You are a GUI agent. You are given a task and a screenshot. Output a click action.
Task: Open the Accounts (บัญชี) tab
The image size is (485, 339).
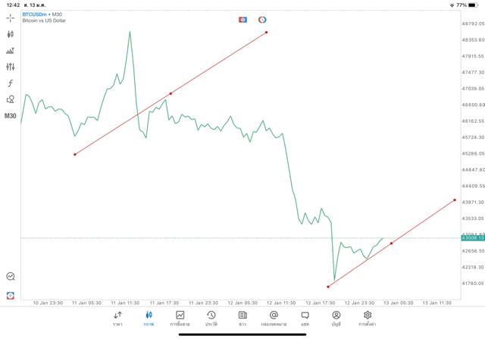point(336,318)
